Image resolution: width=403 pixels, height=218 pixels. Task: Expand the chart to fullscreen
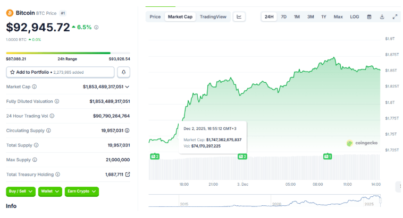click(x=394, y=17)
